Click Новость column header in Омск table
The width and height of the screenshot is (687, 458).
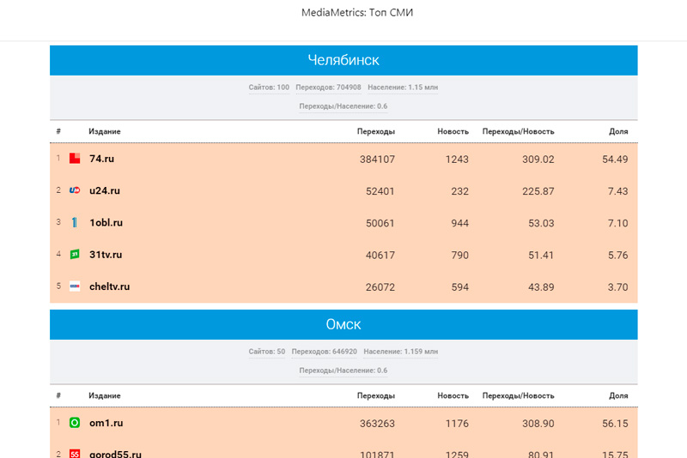pos(453,395)
